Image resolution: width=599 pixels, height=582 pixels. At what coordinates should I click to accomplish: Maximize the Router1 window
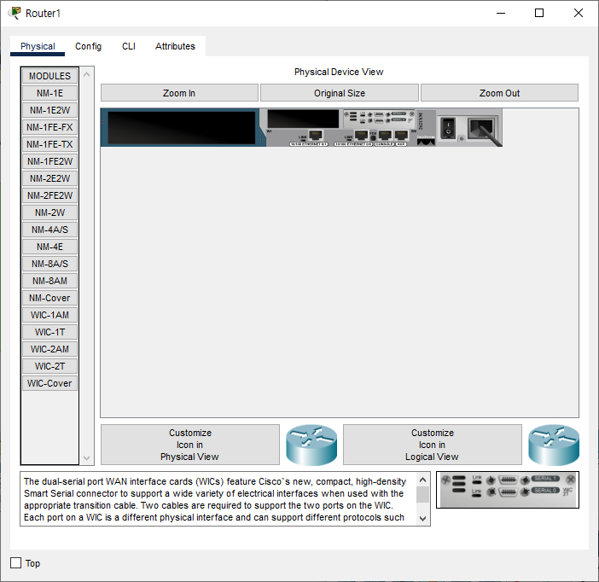coord(539,13)
